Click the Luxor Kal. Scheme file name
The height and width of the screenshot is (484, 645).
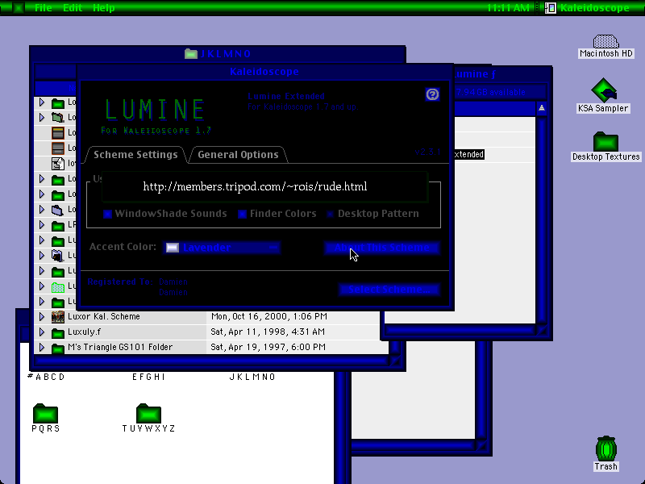(x=104, y=316)
